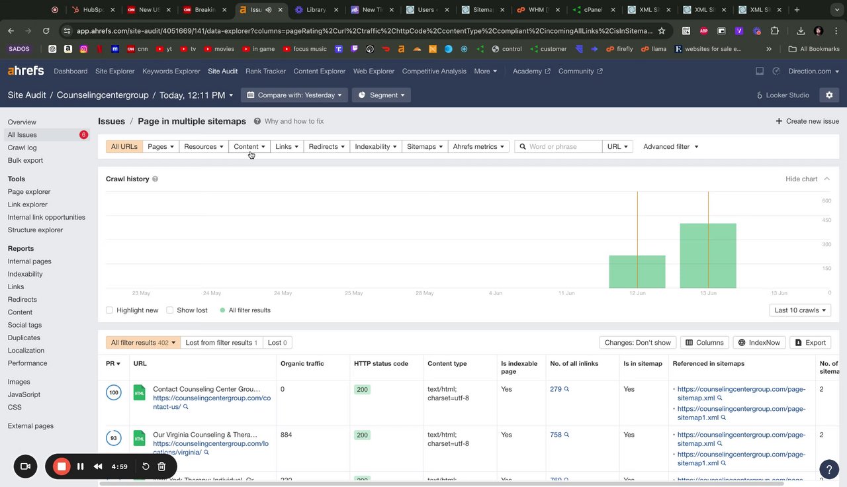Enable the Highlight new checkbox
Viewport: 847px width, 487px height.
pyautogui.click(x=110, y=310)
